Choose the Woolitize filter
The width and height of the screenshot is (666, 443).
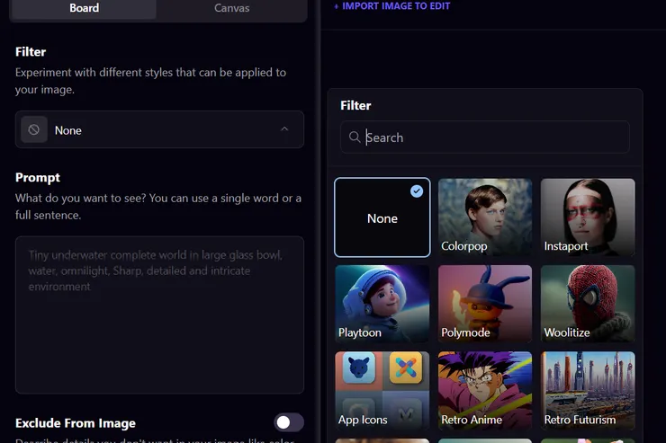[x=588, y=304]
